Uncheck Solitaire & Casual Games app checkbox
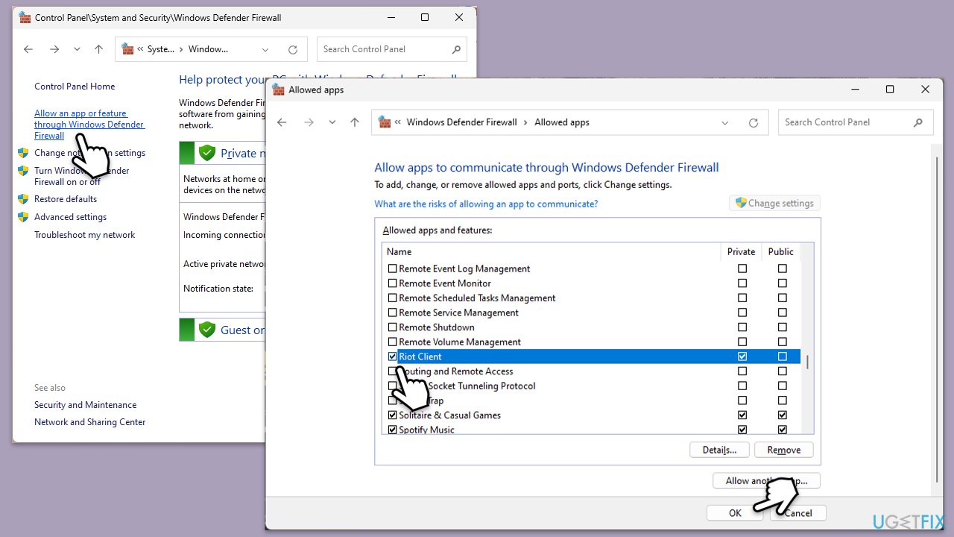This screenshot has width=954, height=537. (x=393, y=415)
